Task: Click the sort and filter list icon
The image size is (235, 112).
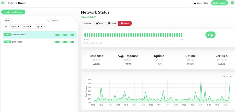Action: pyautogui.click(x=6, y=26)
